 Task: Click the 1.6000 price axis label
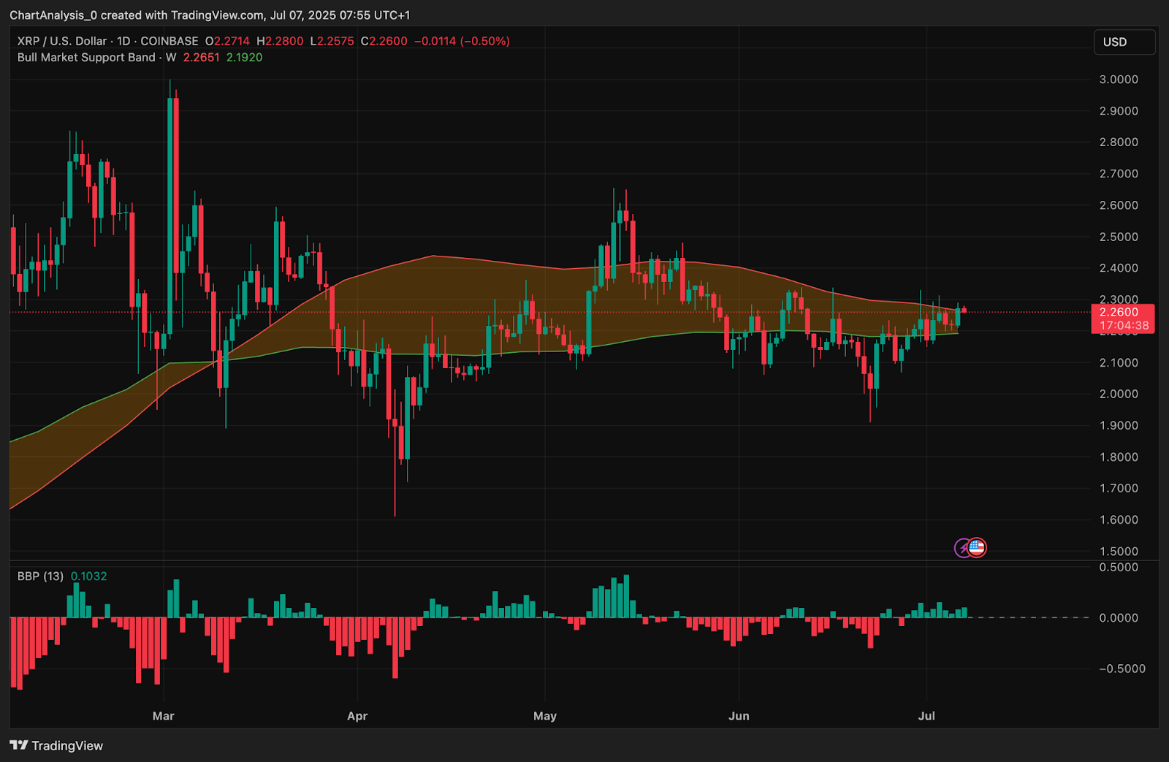coord(1119,519)
